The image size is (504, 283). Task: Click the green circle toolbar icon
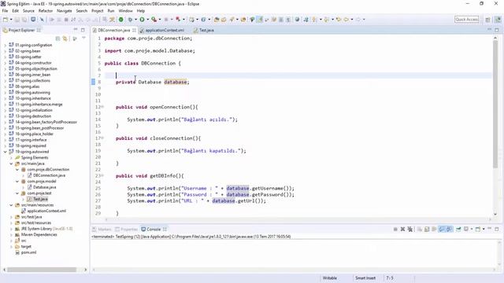[x=120, y=20]
